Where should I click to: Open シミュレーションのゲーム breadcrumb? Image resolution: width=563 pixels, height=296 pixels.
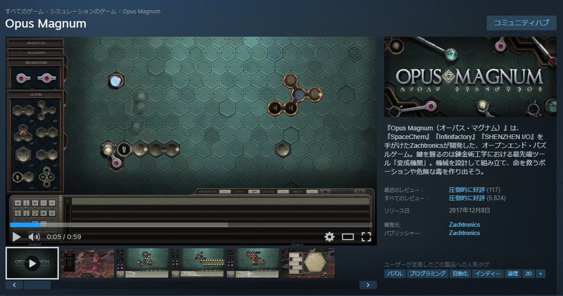coord(83,11)
